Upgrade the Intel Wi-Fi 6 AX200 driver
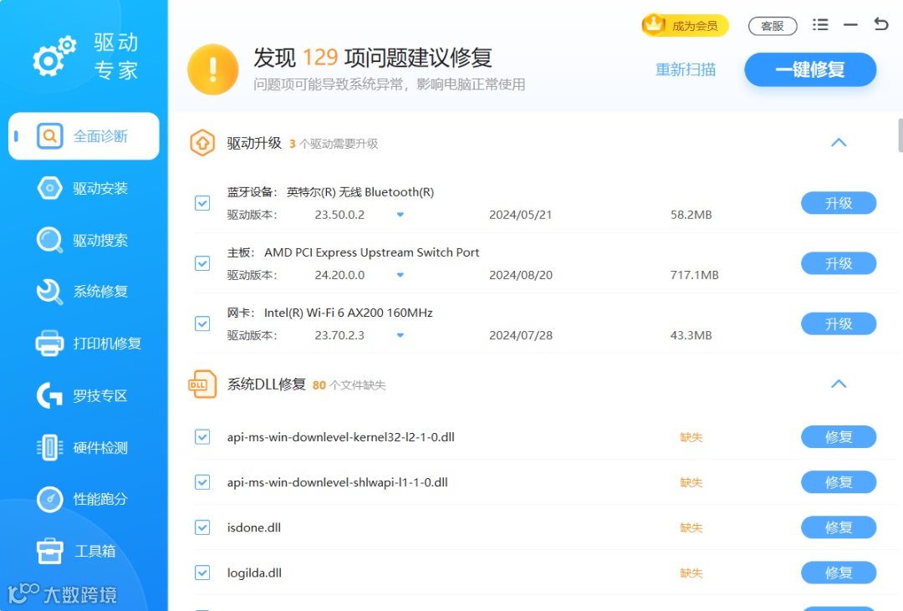 (839, 324)
